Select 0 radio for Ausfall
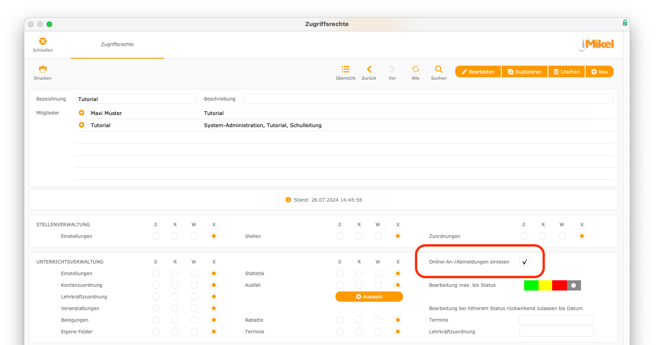This screenshot has width=656, height=345. pos(340,285)
